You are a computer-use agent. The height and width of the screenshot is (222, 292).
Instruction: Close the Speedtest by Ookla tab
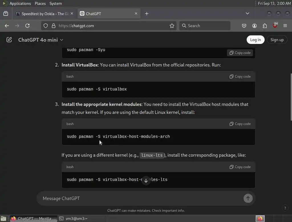tap(72, 13)
